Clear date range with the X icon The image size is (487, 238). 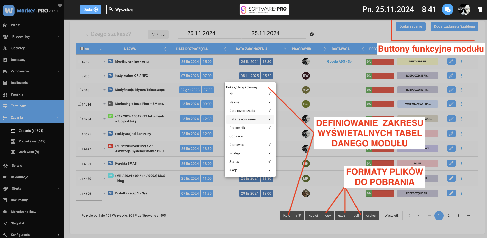tap(312, 34)
